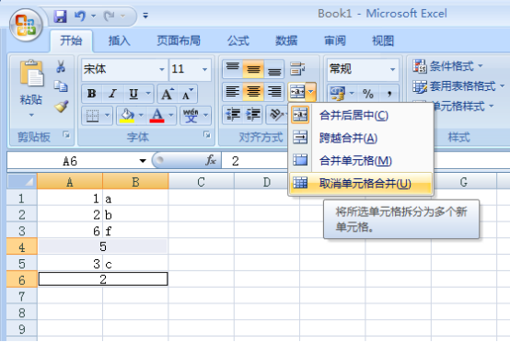Apply percent style format
This screenshot has height=342, width=510.
(368, 94)
